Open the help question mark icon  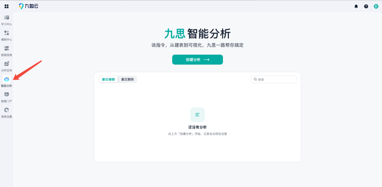366,6
